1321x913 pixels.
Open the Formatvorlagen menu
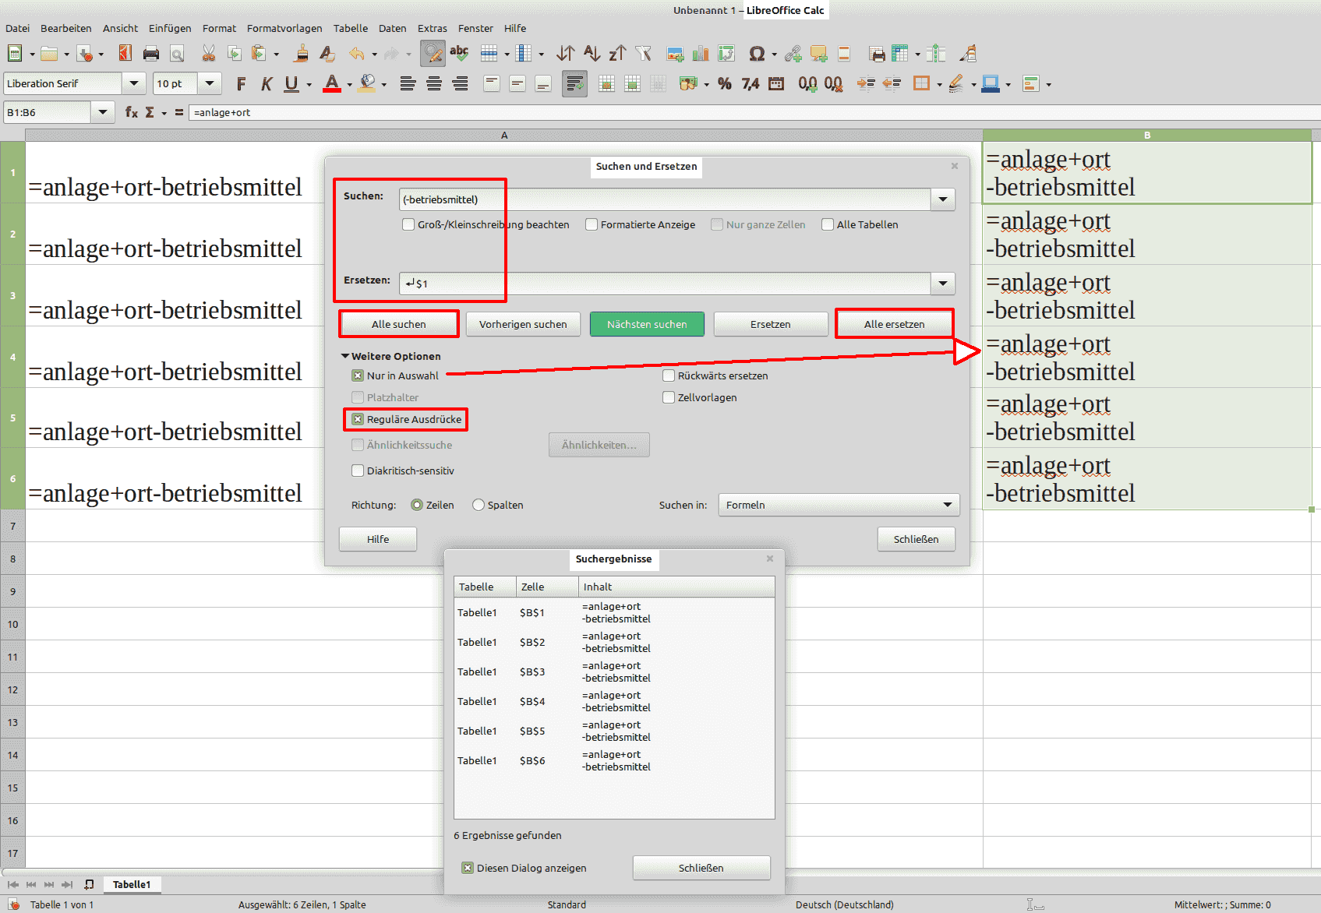pyautogui.click(x=284, y=28)
